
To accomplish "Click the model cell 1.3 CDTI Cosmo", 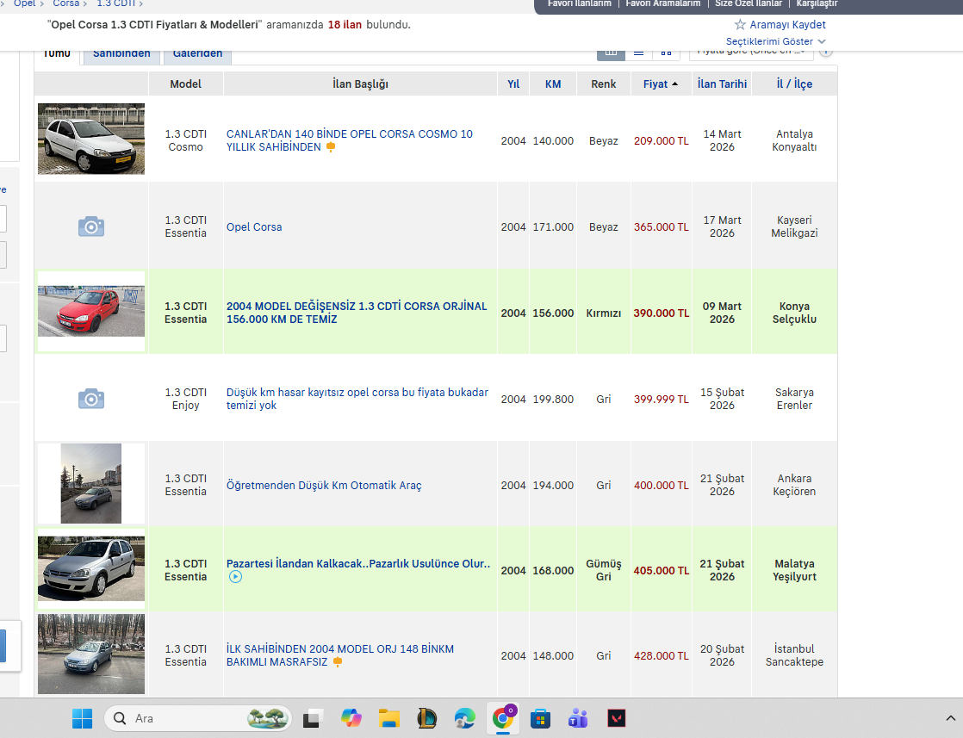I will coord(185,140).
